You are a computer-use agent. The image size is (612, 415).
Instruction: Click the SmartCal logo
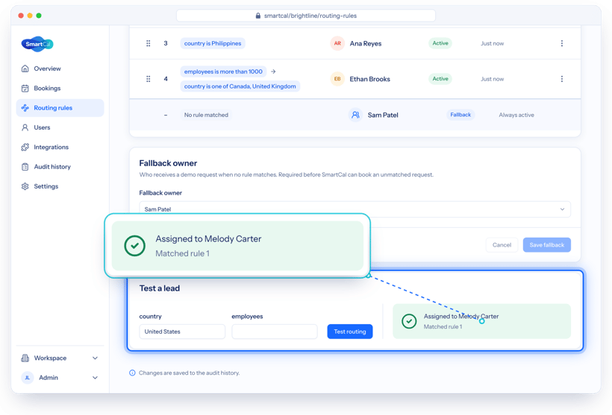point(37,44)
